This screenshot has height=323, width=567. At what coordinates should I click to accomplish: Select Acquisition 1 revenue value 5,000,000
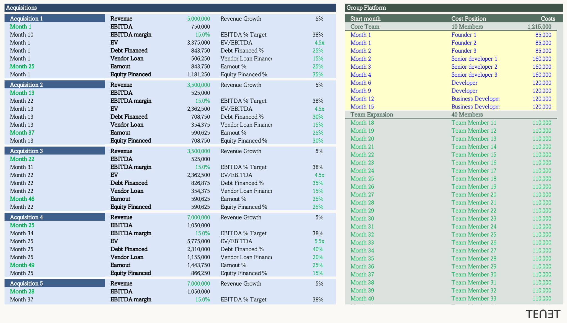[198, 19]
